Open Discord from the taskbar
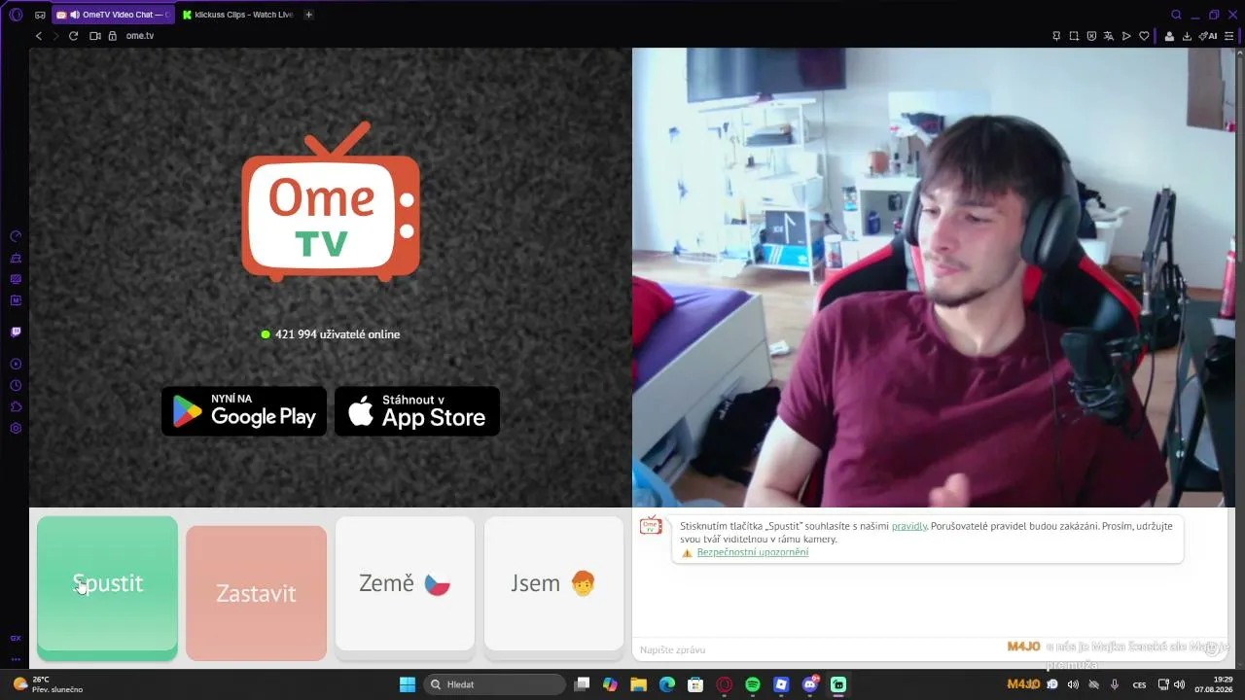This screenshot has height=700, width=1245. [x=810, y=684]
